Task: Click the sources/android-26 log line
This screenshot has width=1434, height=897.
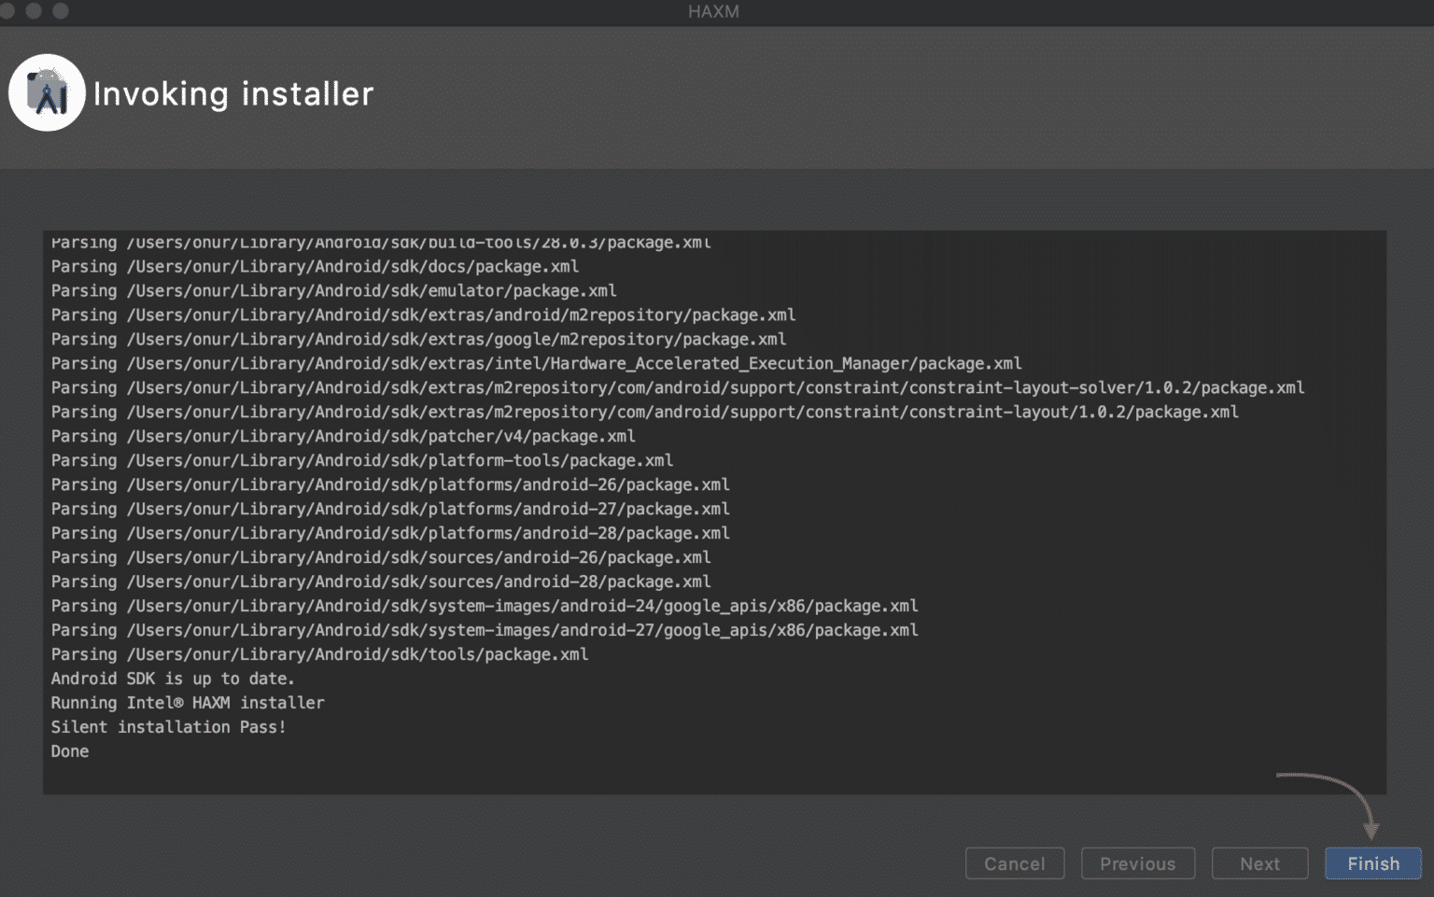Action: pos(381,557)
